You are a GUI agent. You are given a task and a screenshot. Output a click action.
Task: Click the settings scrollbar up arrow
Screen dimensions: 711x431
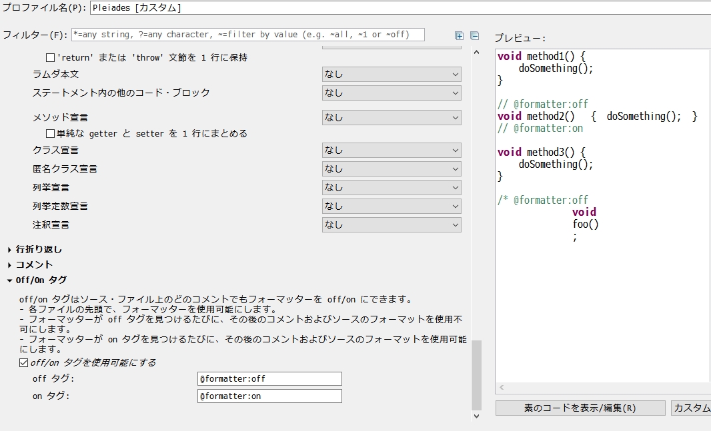476,53
